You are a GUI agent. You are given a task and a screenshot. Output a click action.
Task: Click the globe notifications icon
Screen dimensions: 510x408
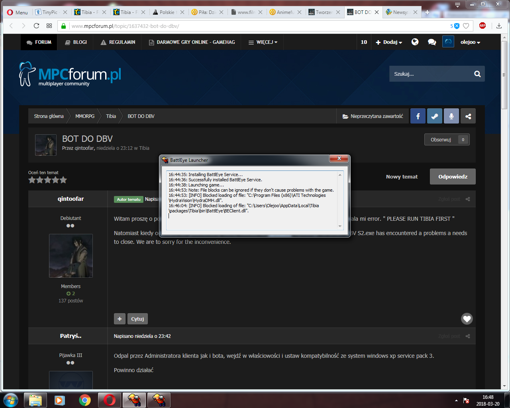[x=415, y=42]
